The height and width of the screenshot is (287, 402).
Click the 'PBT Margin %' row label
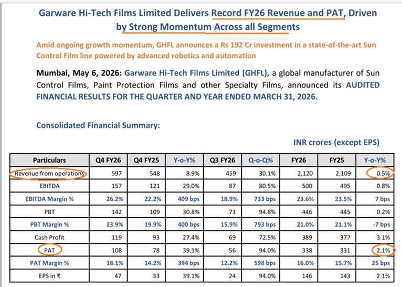[49, 225]
